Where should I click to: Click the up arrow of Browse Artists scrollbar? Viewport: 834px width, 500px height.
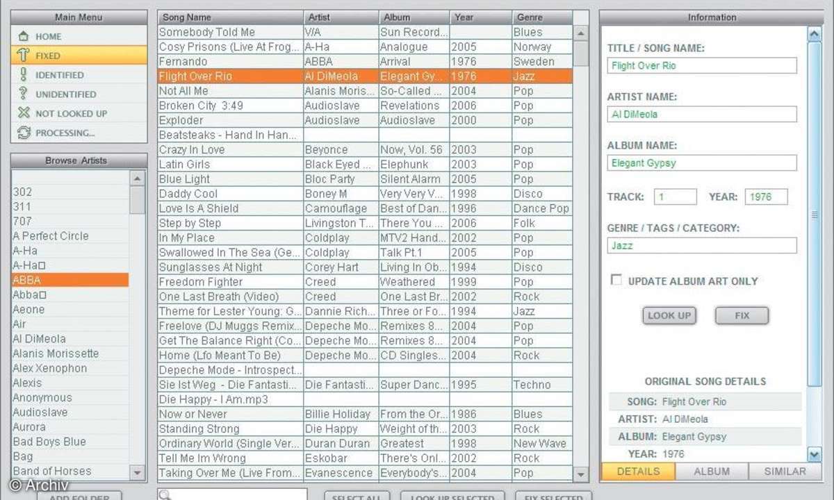138,178
